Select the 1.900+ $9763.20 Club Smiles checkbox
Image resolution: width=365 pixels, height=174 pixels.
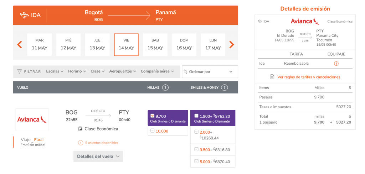[x=196, y=116]
